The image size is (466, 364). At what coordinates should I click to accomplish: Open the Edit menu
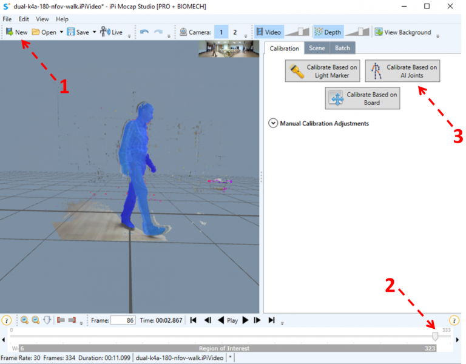(24, 19)
